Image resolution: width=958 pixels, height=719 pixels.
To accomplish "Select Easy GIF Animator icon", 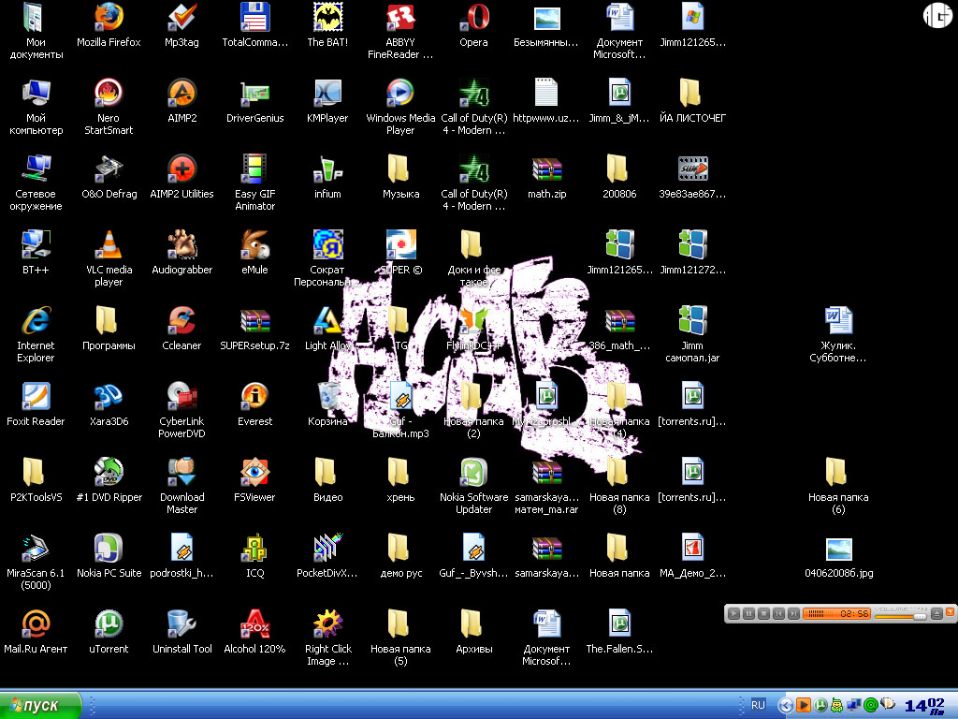I will point(254,183).
